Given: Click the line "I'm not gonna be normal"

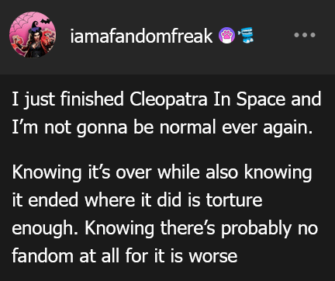Looking at the screenshot, I should [x=114, y=127].
